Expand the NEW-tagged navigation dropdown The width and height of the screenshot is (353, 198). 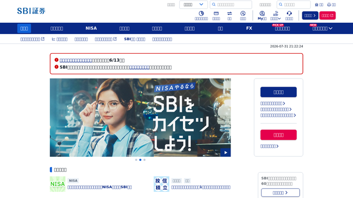(x=323, y=28)
